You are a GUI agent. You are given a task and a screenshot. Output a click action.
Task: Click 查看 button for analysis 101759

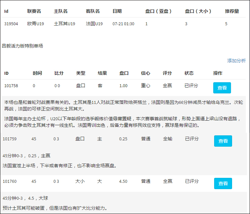(x=223, y=141)
